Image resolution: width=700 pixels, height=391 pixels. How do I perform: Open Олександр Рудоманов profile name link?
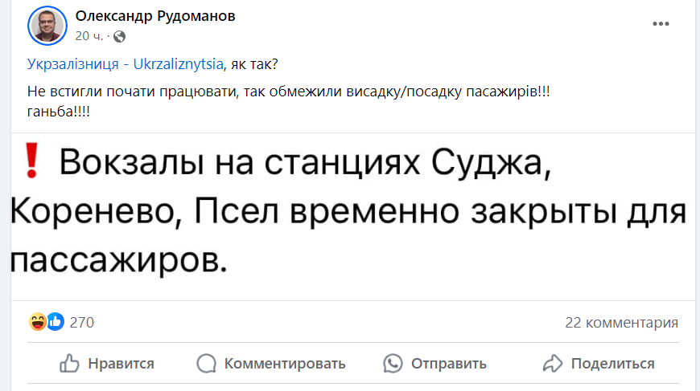pyautogui.click(x=154, y=16)
